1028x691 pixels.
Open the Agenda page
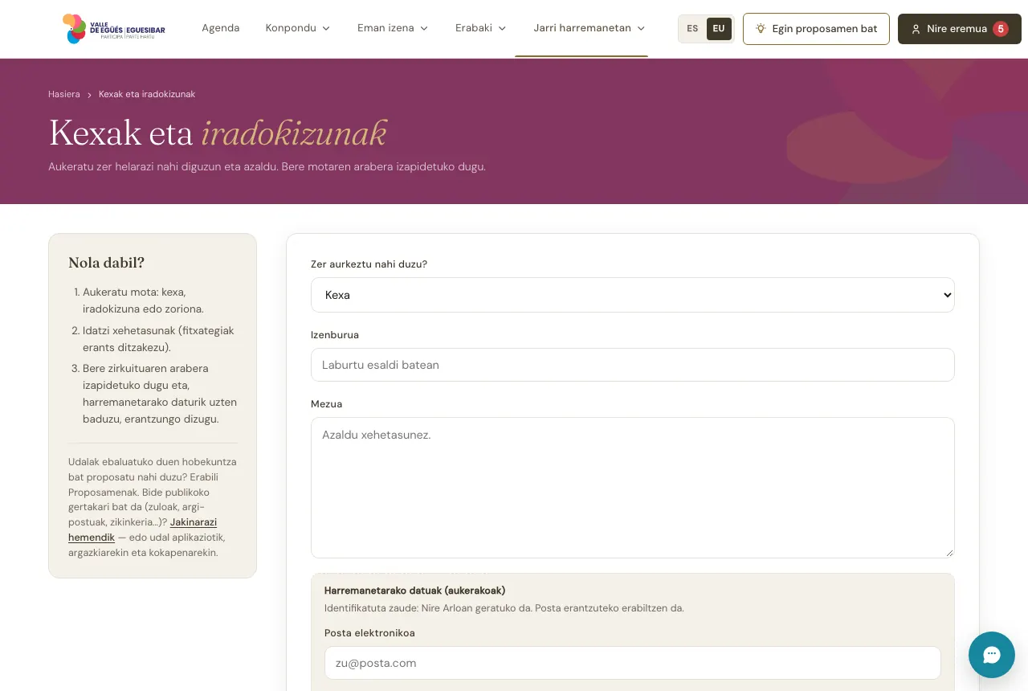[x=221, y=28]
